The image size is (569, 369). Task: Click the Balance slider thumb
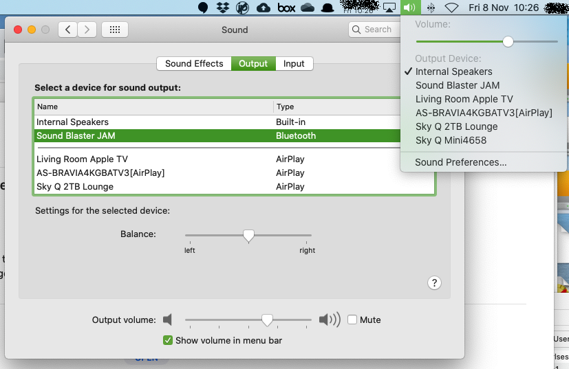point(248,236)
